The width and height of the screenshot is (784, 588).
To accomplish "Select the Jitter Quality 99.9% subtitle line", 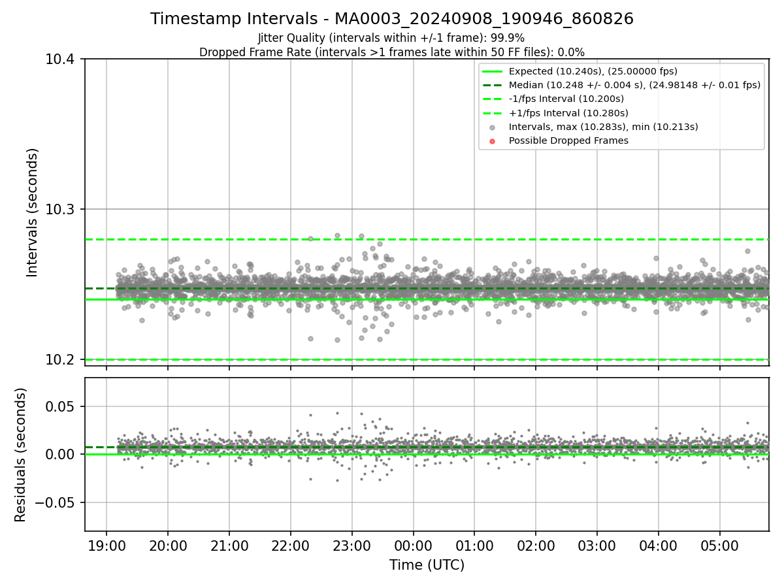I will [x=392, y=38].
